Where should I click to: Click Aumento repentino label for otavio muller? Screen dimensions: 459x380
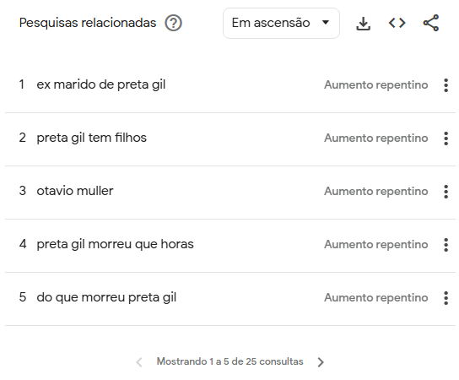(375, 192)
